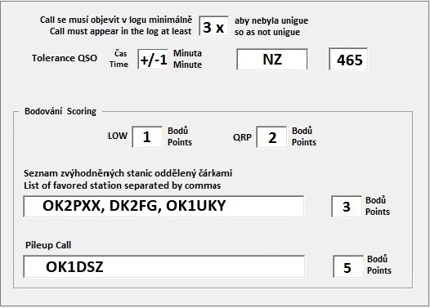Click the LOW label

[x=118, y=136]
